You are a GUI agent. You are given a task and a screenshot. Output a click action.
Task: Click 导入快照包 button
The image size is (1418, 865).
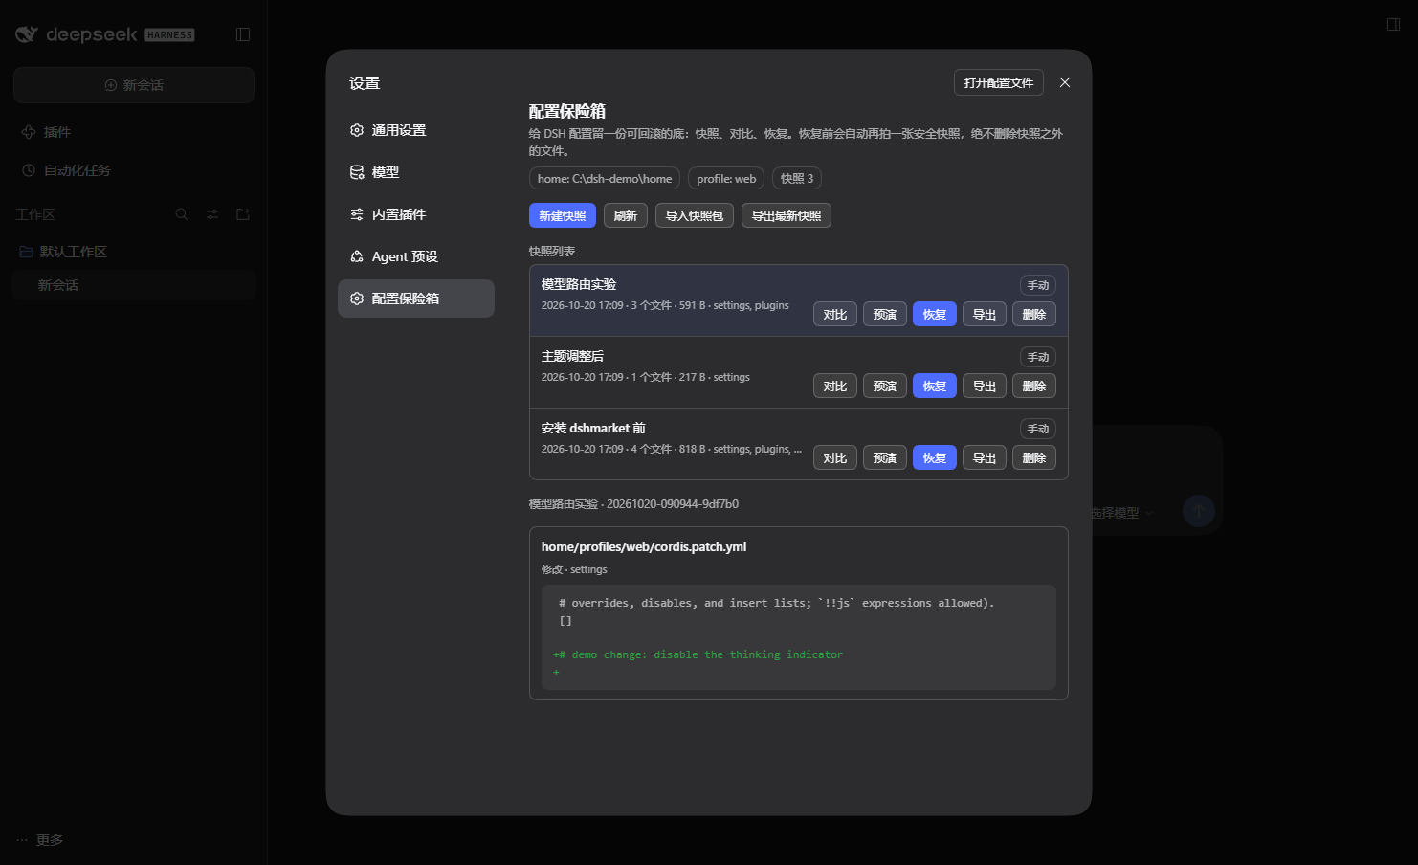[x=695, y=215]
